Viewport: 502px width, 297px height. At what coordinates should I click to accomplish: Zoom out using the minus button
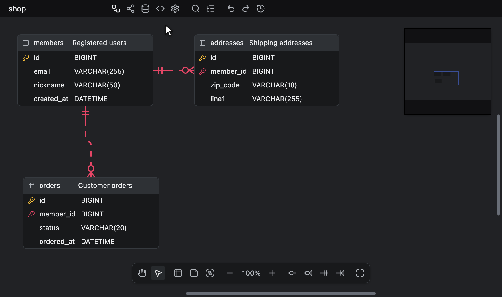pyautogui.click(x=230, y=273)
